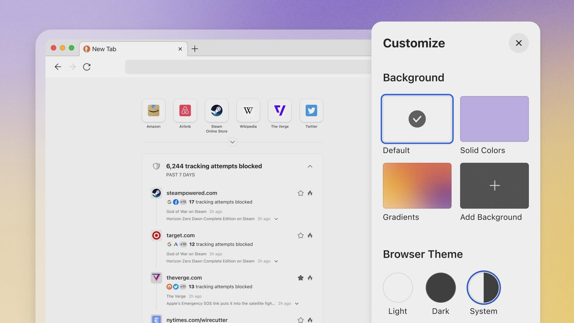Select the Gradients background option
Image resolution: width=574 pixels, height=323 pixels.
(417, 185)
